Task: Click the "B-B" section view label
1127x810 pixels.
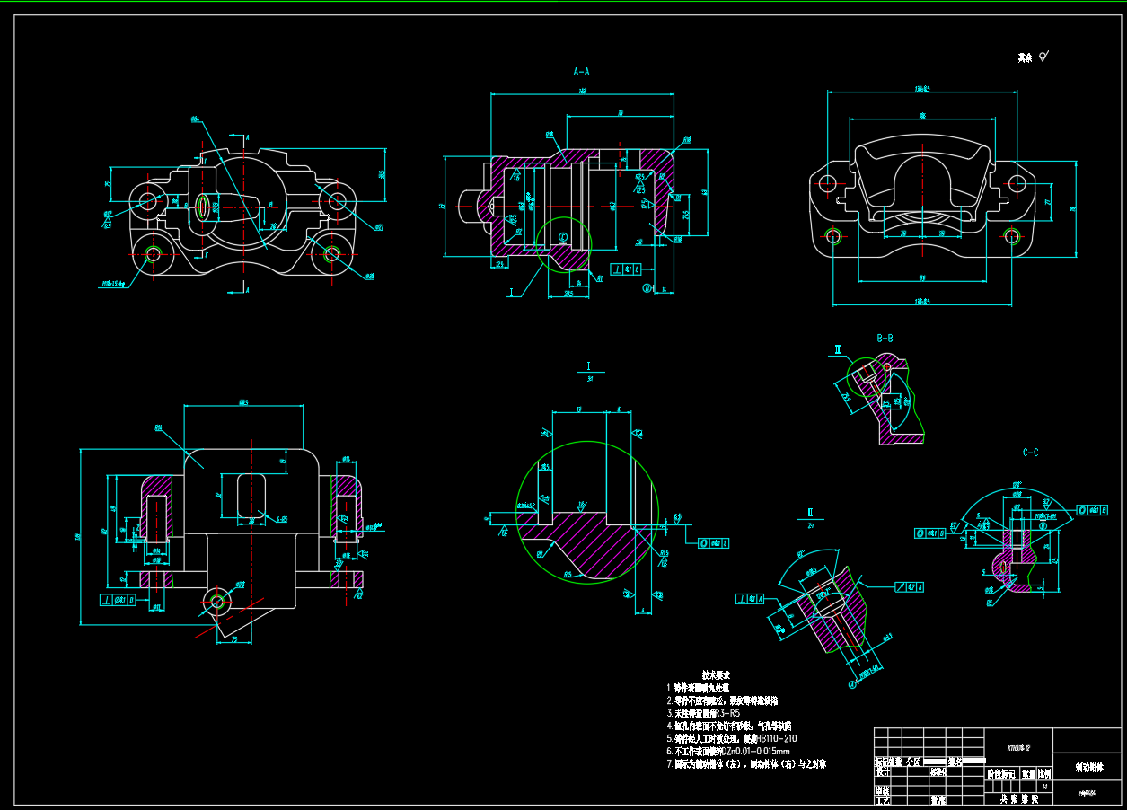Action: (885, 339)
